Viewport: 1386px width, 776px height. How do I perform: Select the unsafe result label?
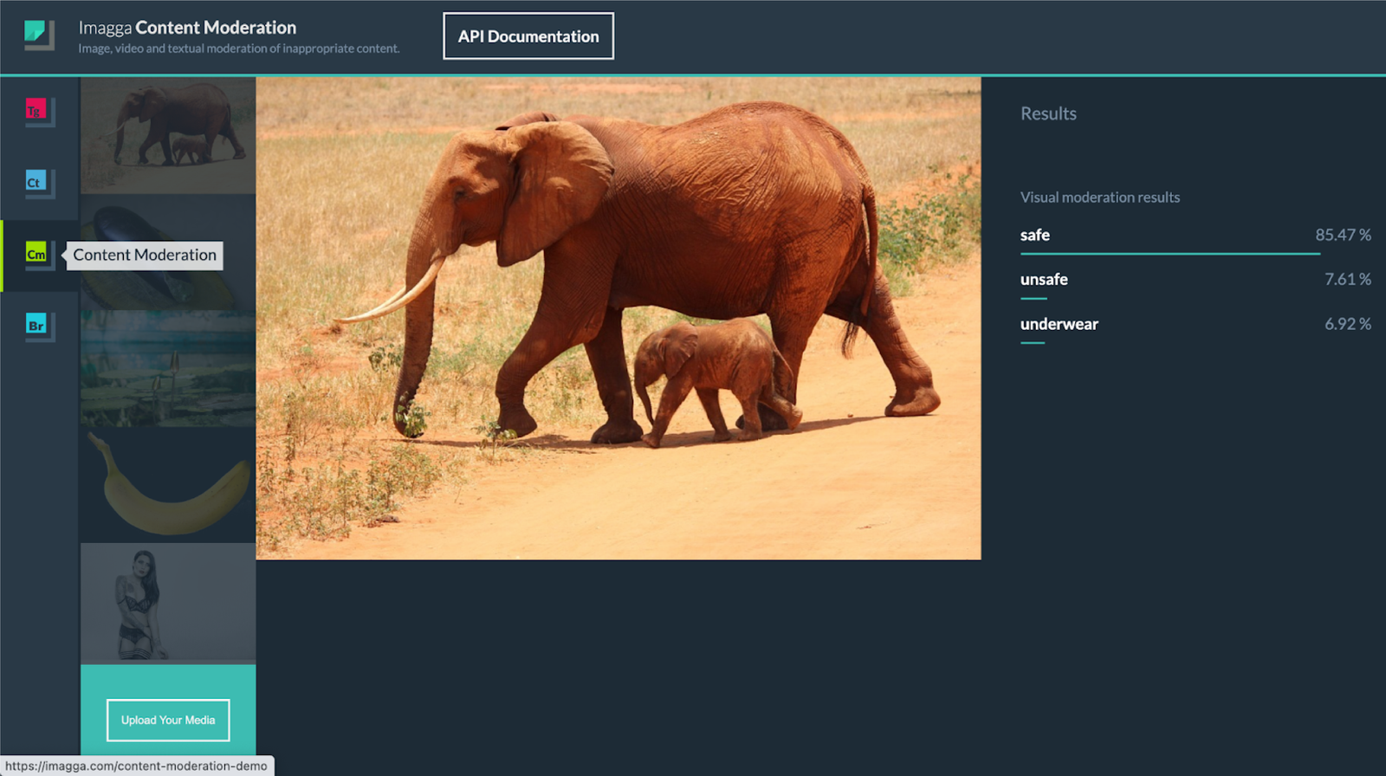(x=1044, y=280)
